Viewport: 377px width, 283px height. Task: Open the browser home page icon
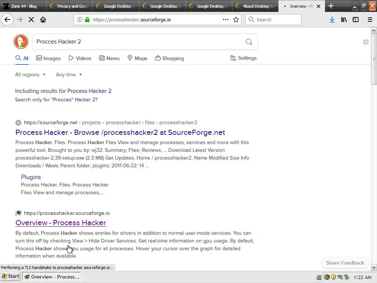(43, 20)
